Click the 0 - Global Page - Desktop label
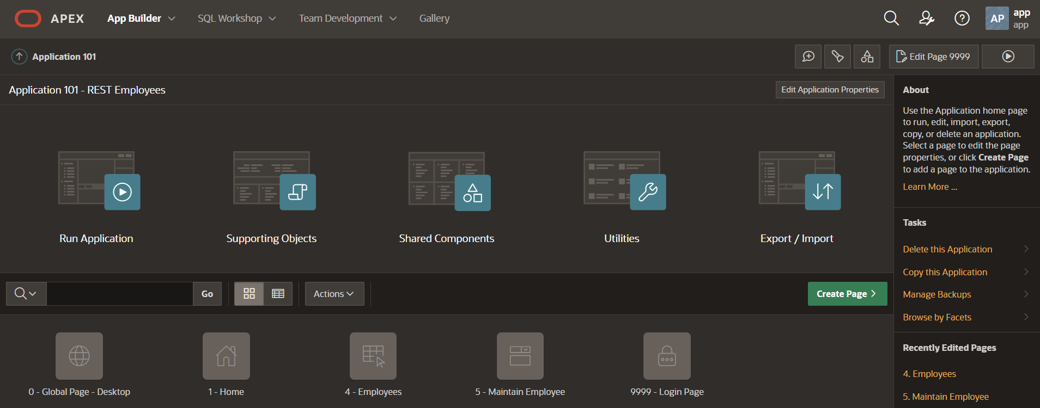 pyautogui.click(x=79, y=392)
